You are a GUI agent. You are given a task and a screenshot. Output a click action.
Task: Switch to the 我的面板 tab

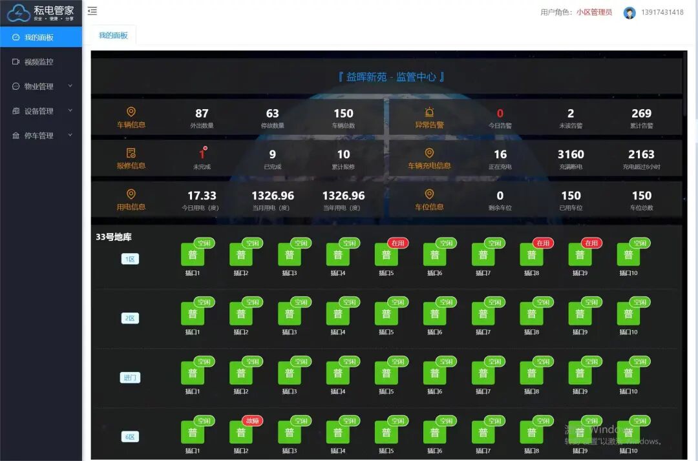[x=113, y=35]
